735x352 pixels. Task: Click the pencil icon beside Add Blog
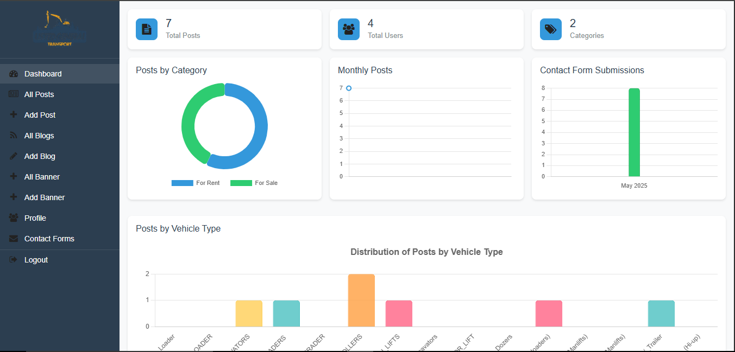14,156
